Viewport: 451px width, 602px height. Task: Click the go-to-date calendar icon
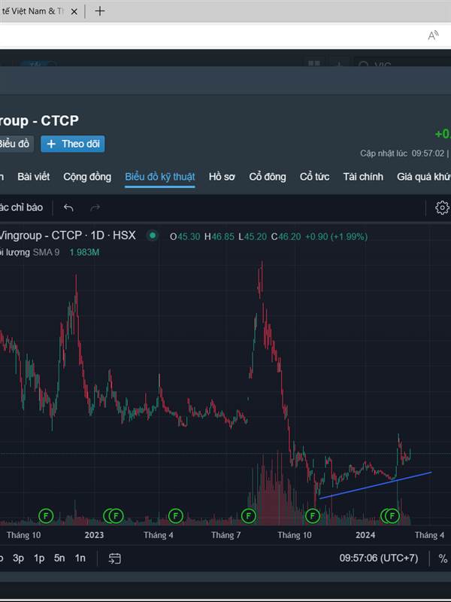[115, 558]
